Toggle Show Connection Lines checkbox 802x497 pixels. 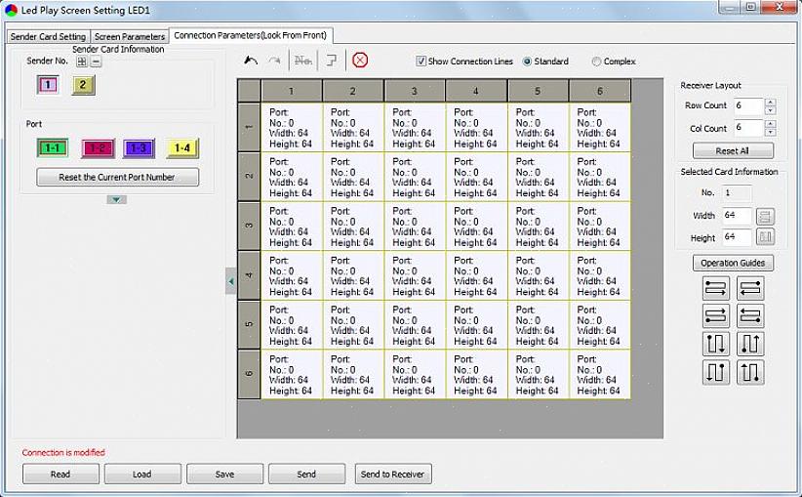pos(421,61)
